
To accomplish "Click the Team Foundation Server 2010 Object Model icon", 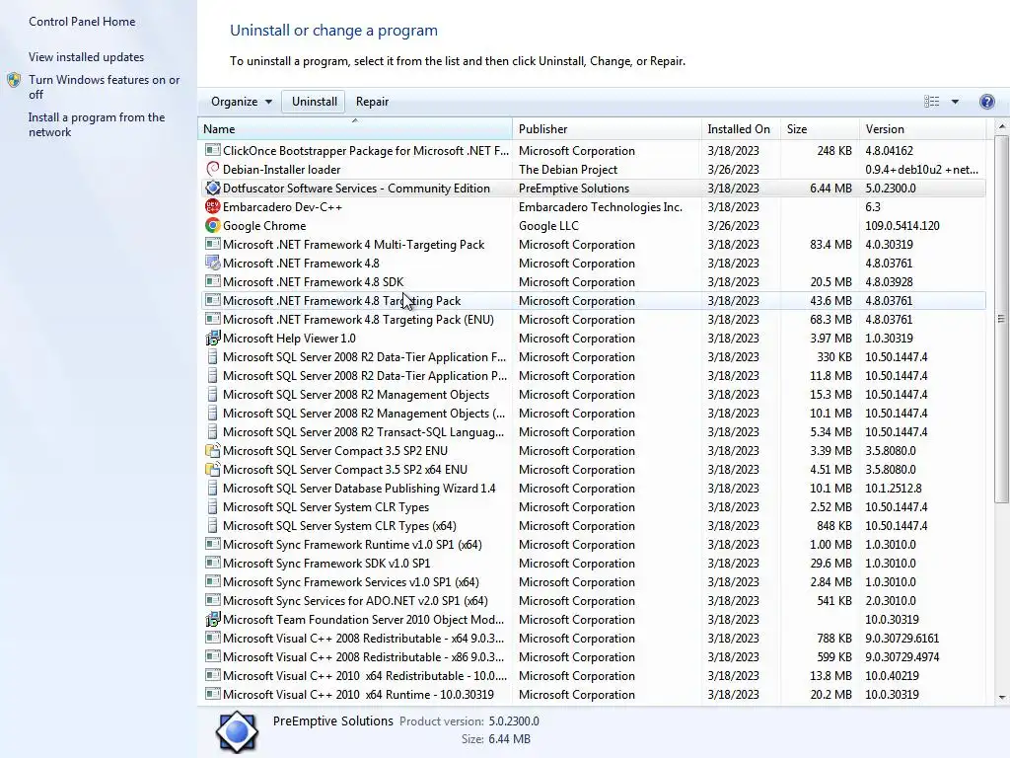I will click(213, 619).
